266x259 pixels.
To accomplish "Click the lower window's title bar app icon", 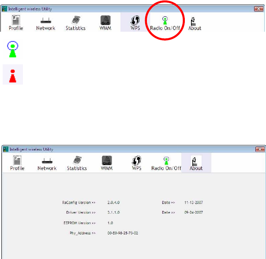I will point(6,149).
